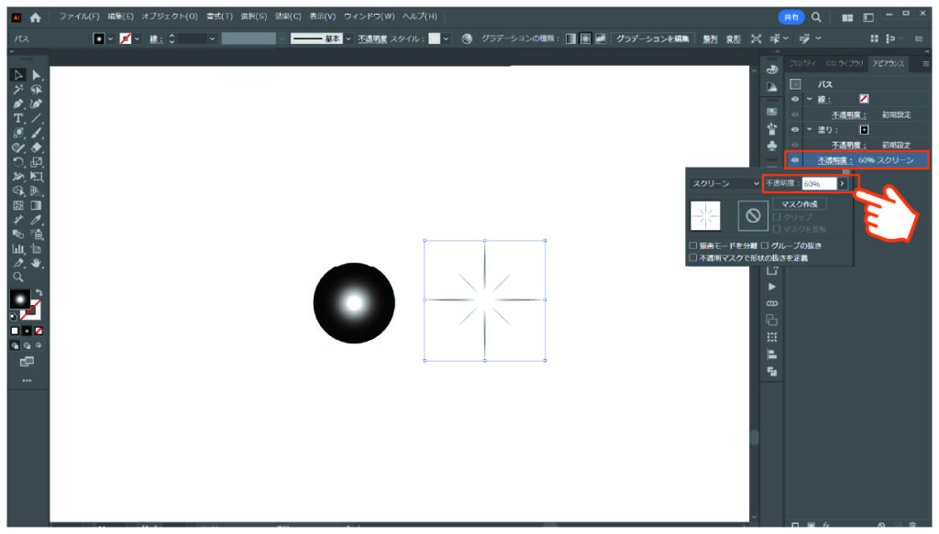Open graphic style スタイル dropdown

tap(446, 38)
